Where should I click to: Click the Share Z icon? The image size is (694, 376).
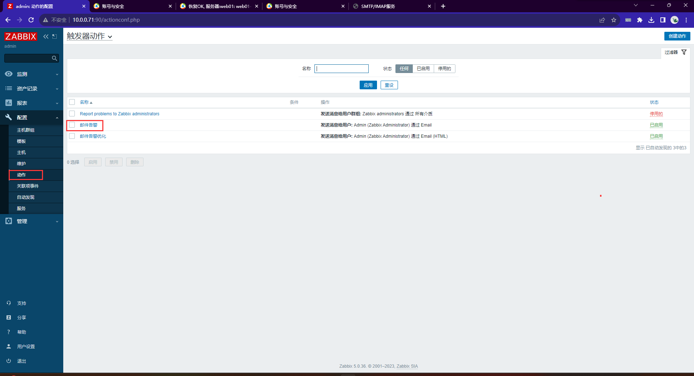9,317
